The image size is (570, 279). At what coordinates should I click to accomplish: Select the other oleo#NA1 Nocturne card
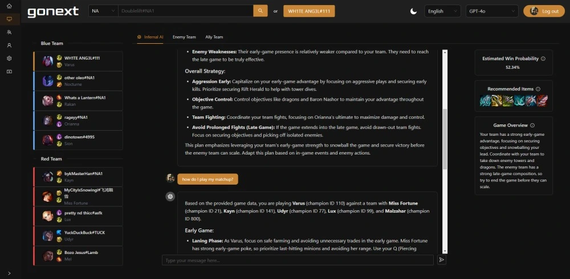tap(78, 81)
